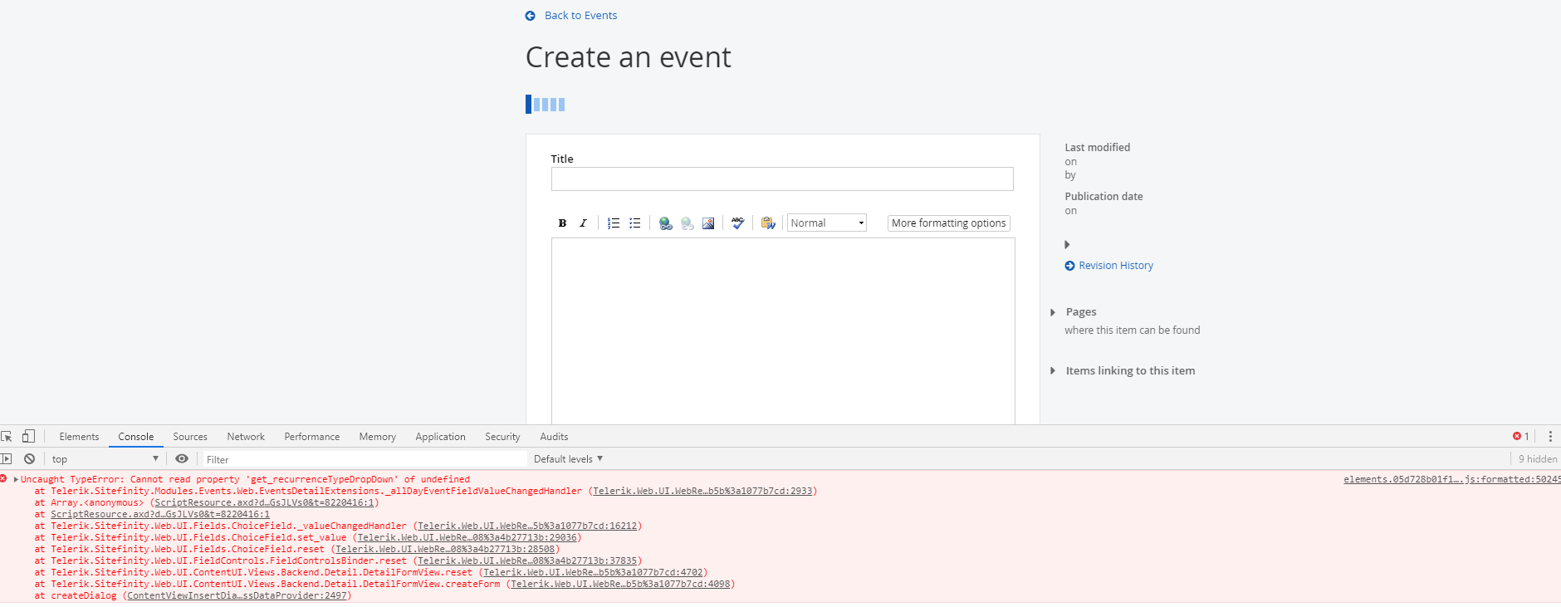
Task: Open the Default levels dropdown
Action: pos(568,459)
